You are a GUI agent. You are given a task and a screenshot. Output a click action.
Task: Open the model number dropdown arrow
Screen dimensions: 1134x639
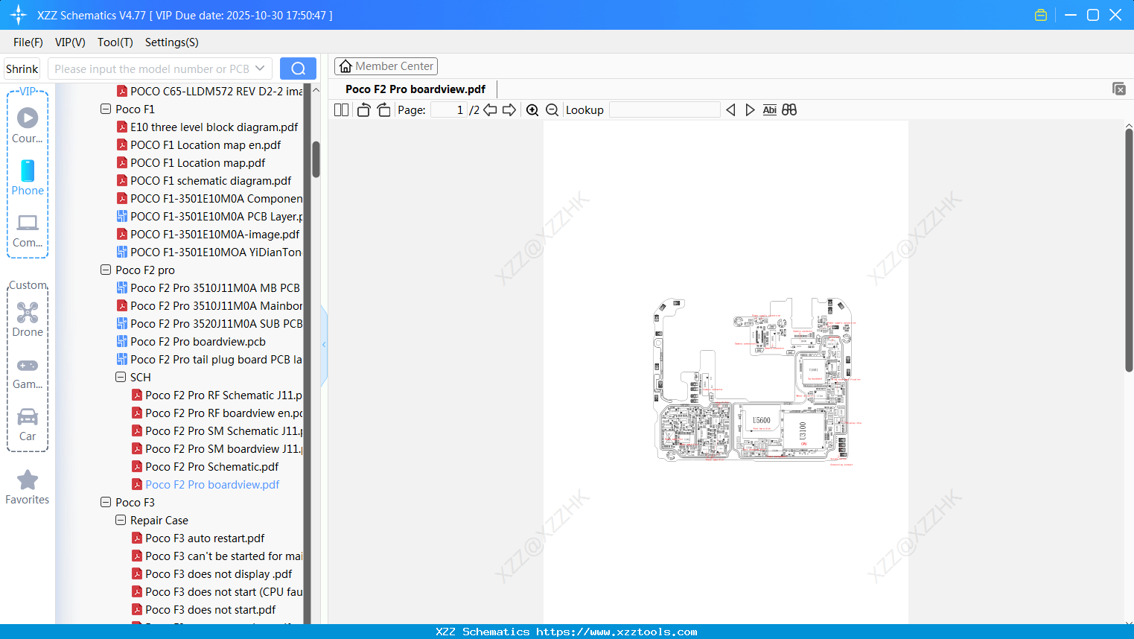pos(260,69)
